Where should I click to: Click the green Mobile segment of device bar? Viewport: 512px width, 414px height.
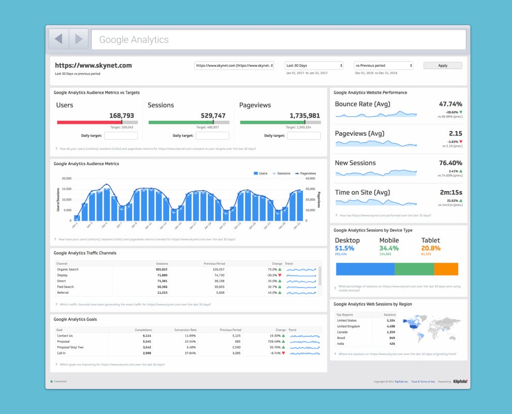pos(414,269)
